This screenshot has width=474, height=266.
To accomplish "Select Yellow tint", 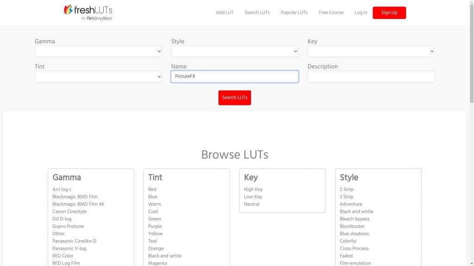I will pyautogui.click(x=156, y=234).
